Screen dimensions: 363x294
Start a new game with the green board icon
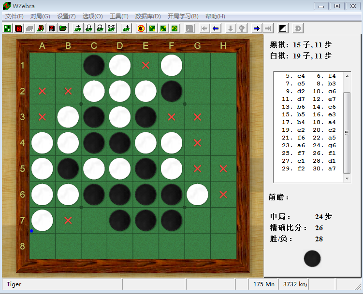pyautogui.click(x=7, y=28)
